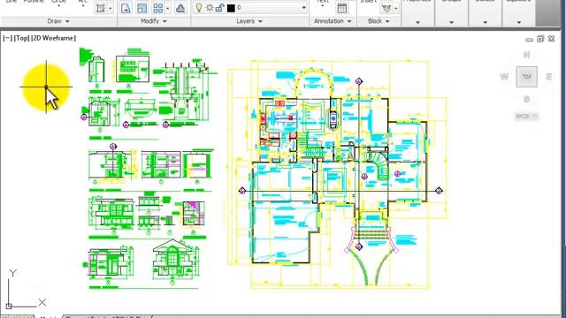This screenshot has height=318, width=566.
Task: Expand the Draw panel title
Action: [58, 21]
